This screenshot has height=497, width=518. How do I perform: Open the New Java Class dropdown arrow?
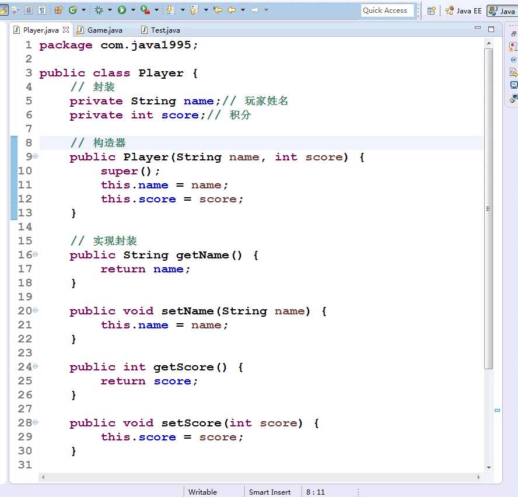coord(83,10)
